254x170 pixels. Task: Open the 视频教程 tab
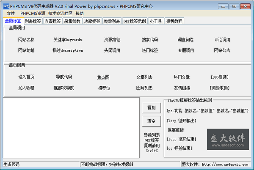174,21
